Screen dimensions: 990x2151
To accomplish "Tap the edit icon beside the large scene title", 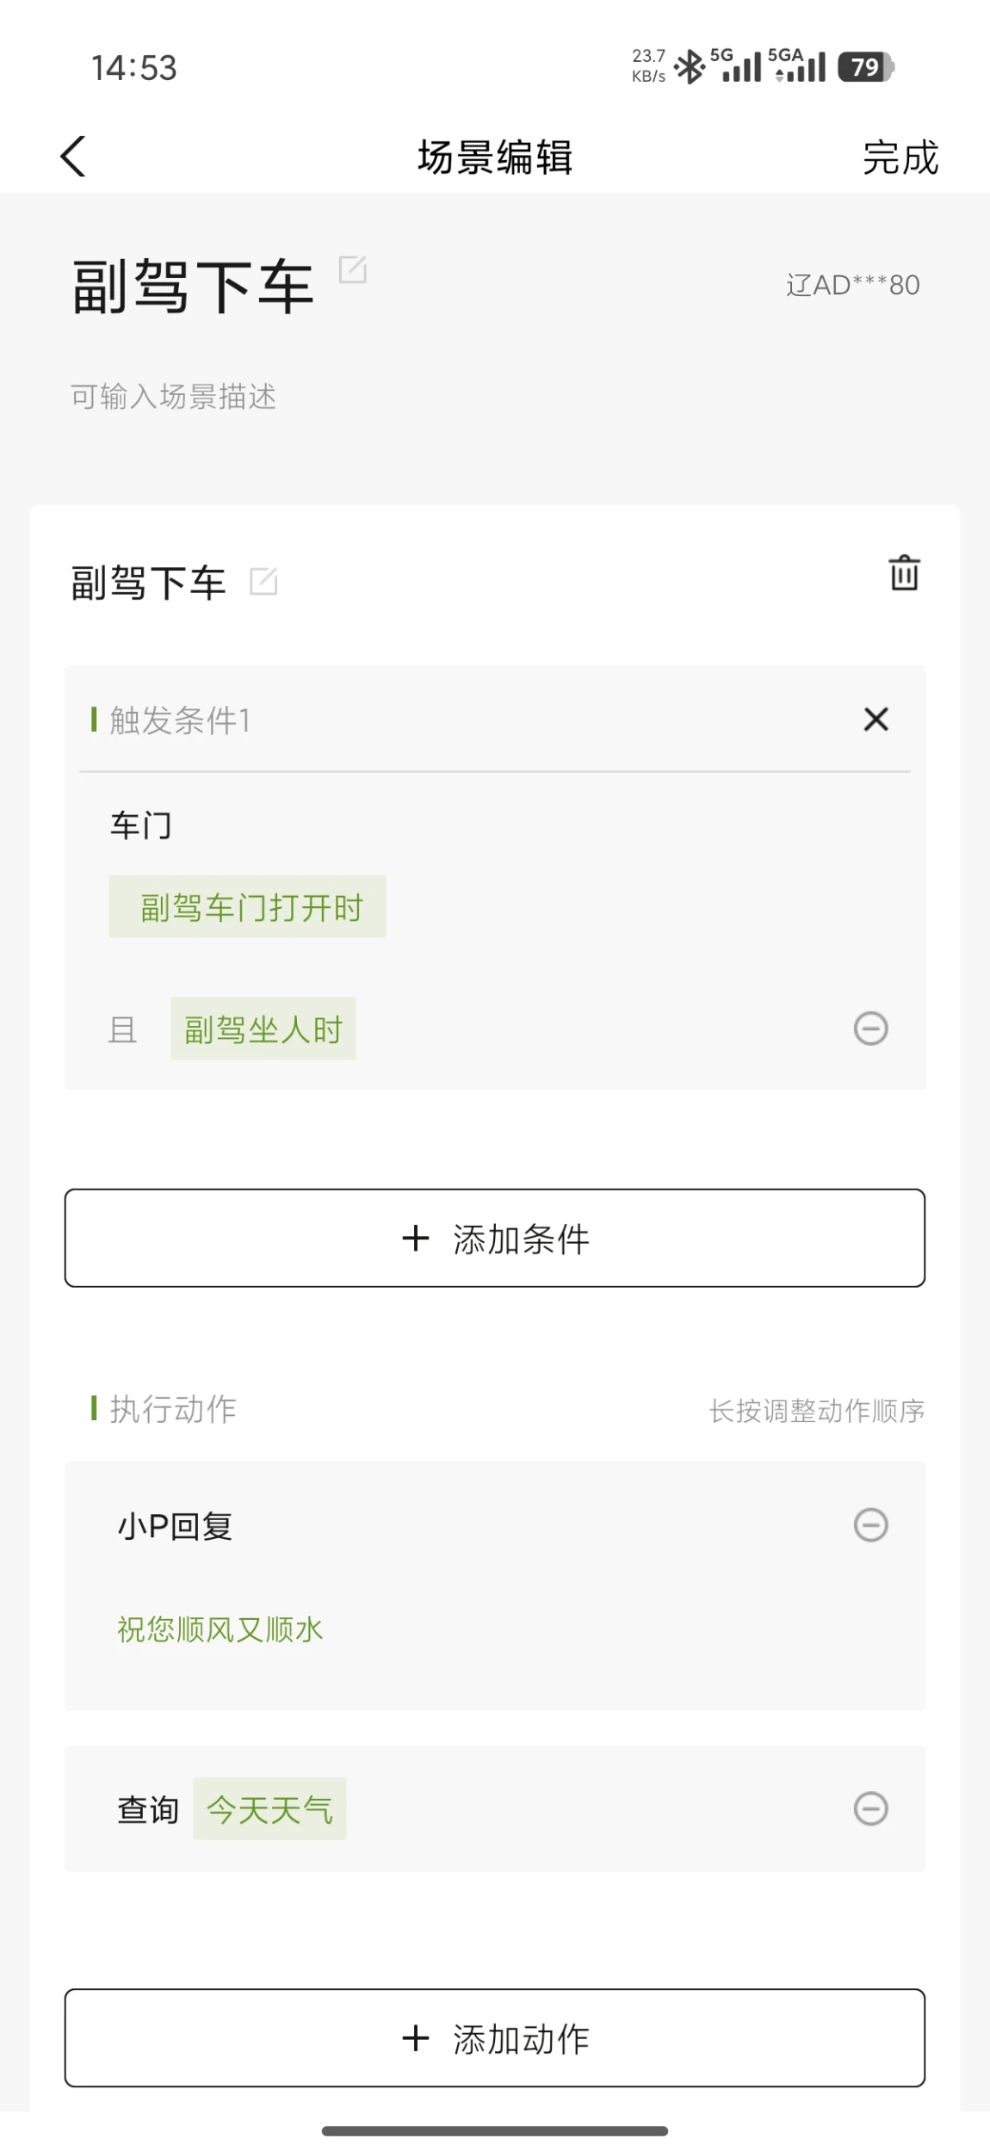I will pos(353,269).
